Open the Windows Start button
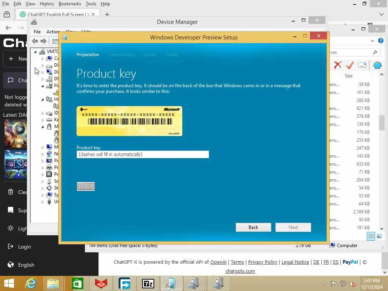The height and width of the screenshot is (291, 388). click(9, 283)
